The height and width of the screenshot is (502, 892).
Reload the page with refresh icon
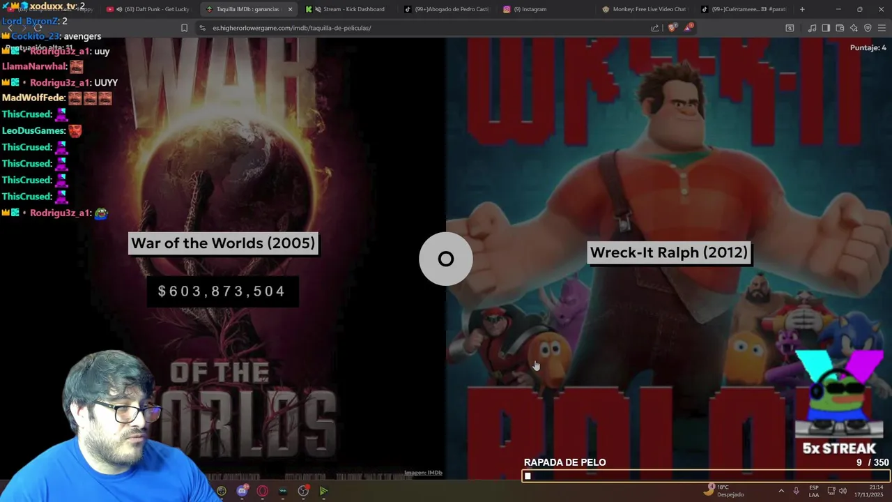point(38,28)
